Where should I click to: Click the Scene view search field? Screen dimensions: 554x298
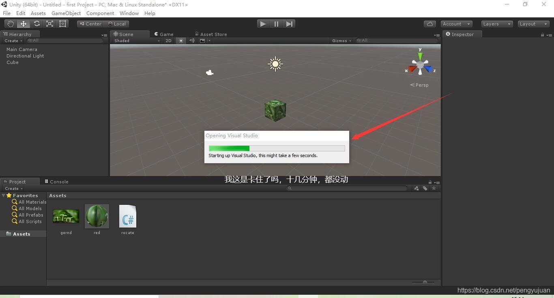coord(397,40)
